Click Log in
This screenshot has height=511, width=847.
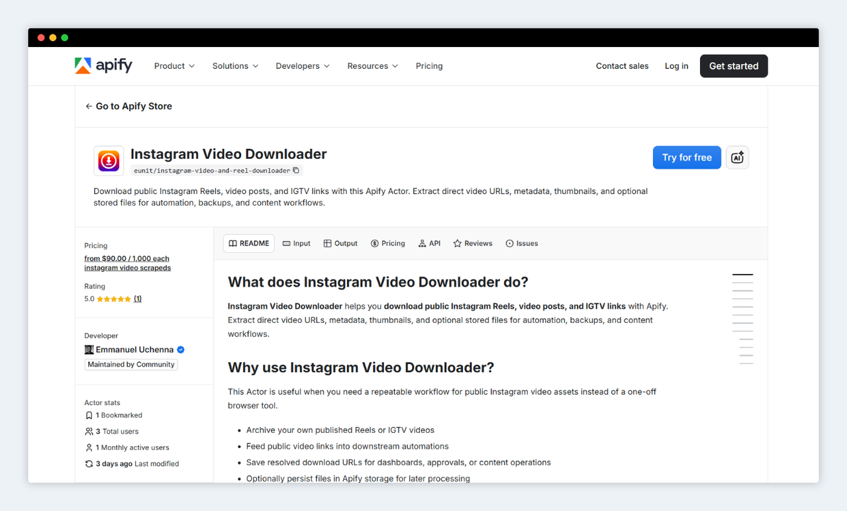(676, 66)
